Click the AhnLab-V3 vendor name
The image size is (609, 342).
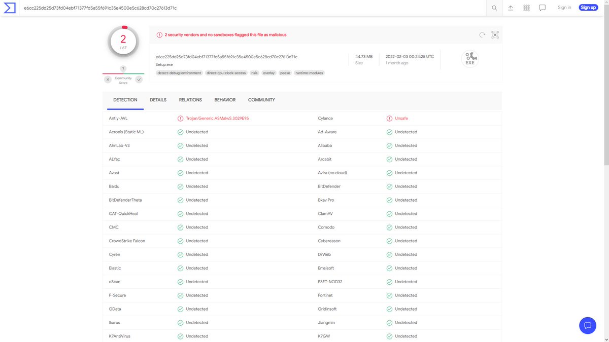click(x=119, y=145)
